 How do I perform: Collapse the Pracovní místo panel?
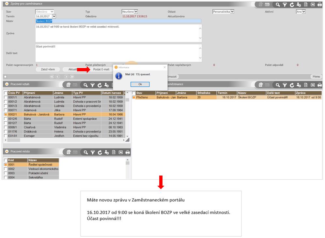7,151
